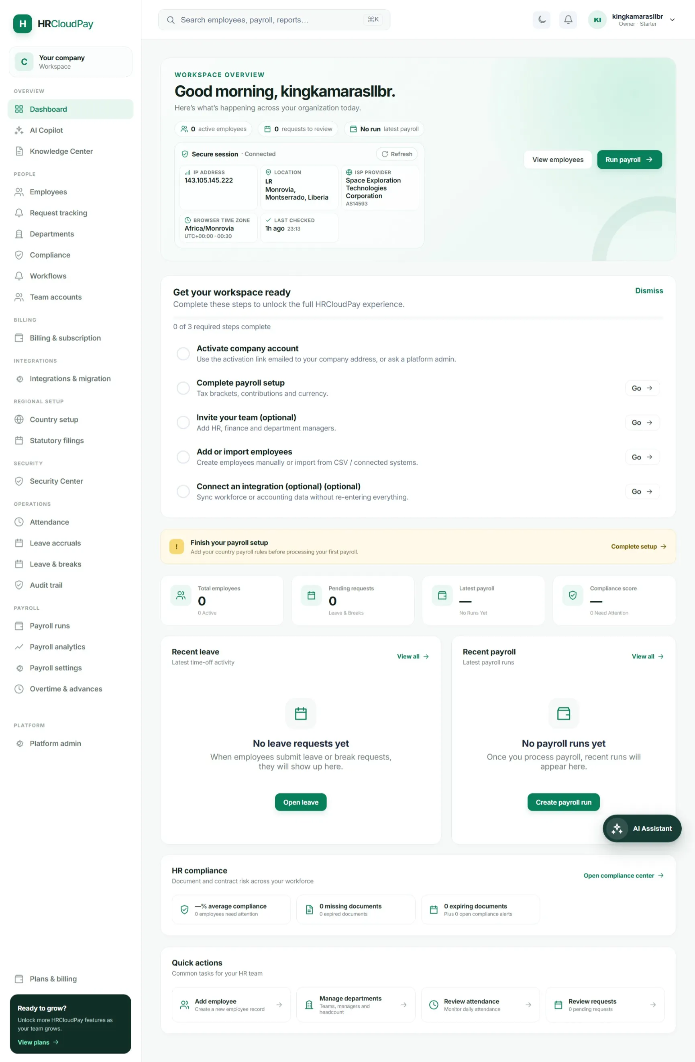Open Billing & subscription in sidebar
This screenshot has width=695, height=1062.
(71, 338)
